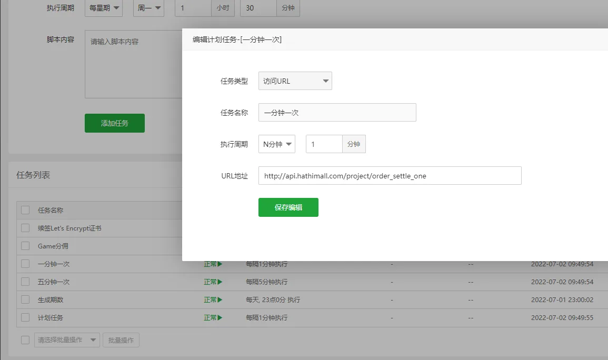Click the 任务名称 column header

[x=51, y=210]
